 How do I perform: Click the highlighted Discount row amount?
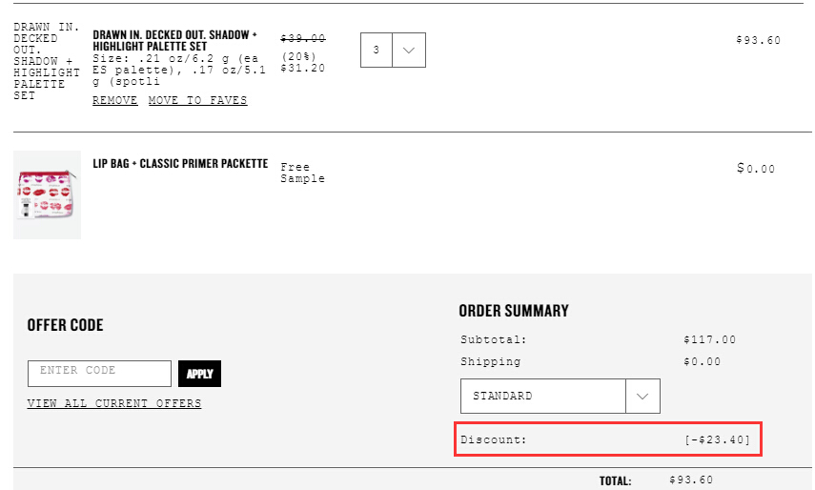point(717,439)
